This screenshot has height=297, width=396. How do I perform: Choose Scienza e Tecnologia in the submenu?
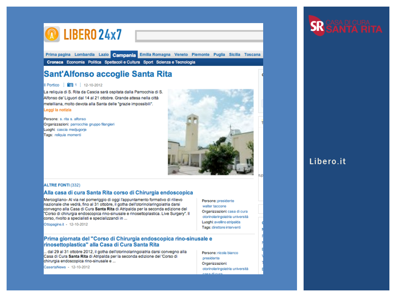click(x=175, y=62)
